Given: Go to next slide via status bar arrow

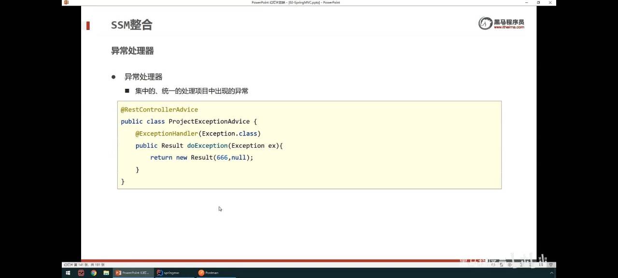Looking at the screenshot, I should tap(509, 264).
